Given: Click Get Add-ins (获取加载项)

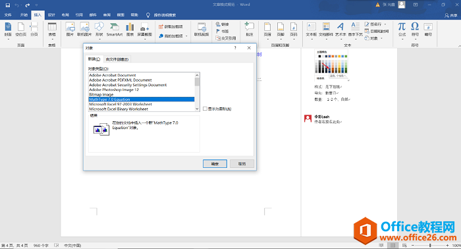Looking at the screenshot, I should point(171,27).
